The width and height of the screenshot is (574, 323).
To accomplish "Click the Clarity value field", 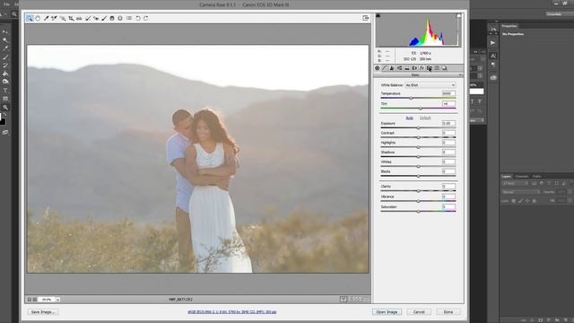I will [x=448, y=187].
